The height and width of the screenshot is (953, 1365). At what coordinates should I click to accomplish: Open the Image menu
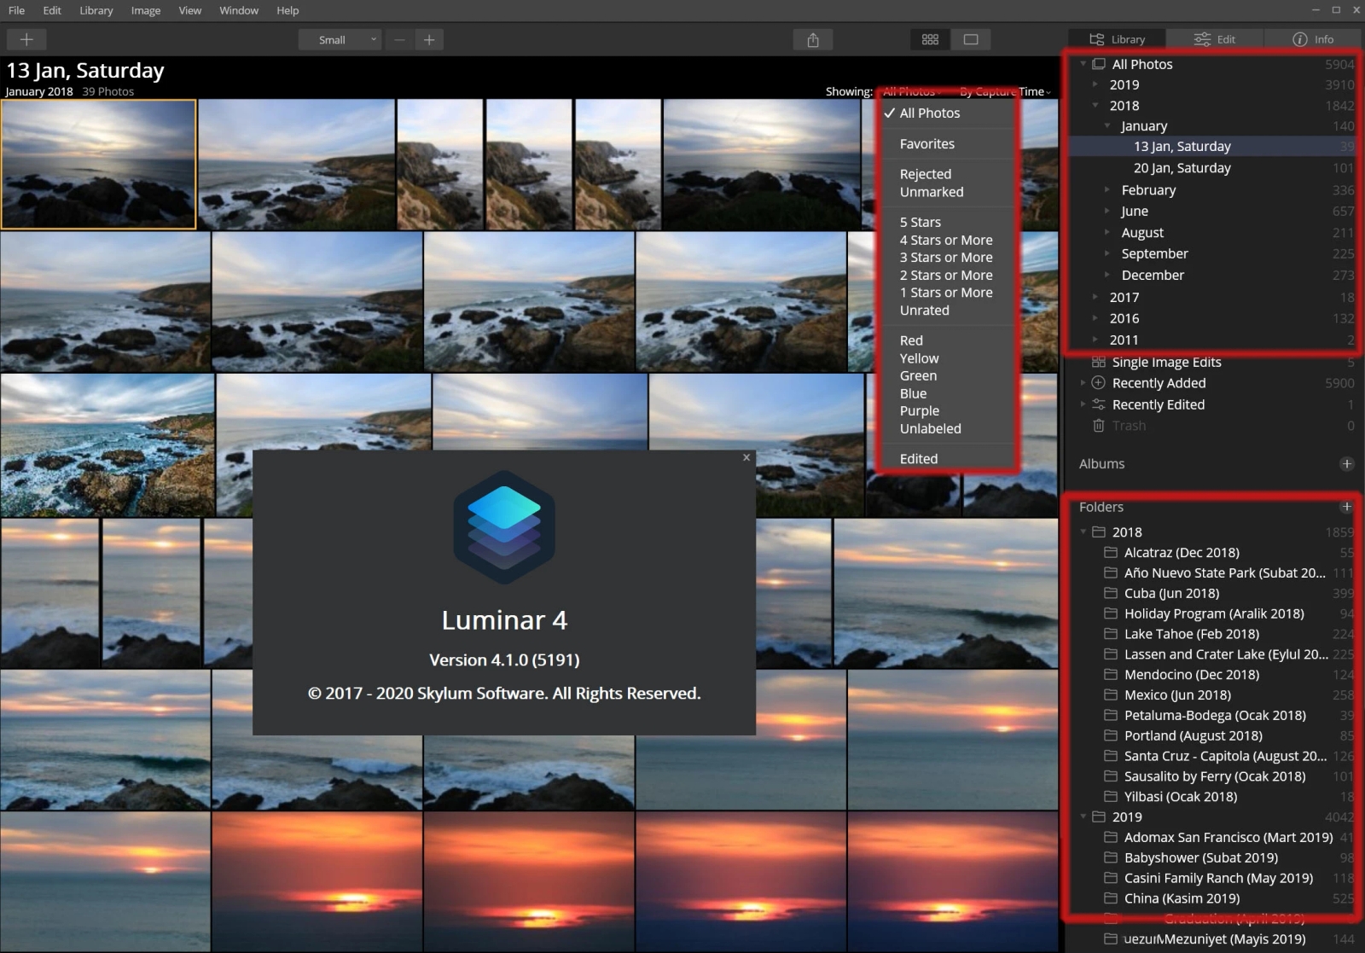coord(145,10)
